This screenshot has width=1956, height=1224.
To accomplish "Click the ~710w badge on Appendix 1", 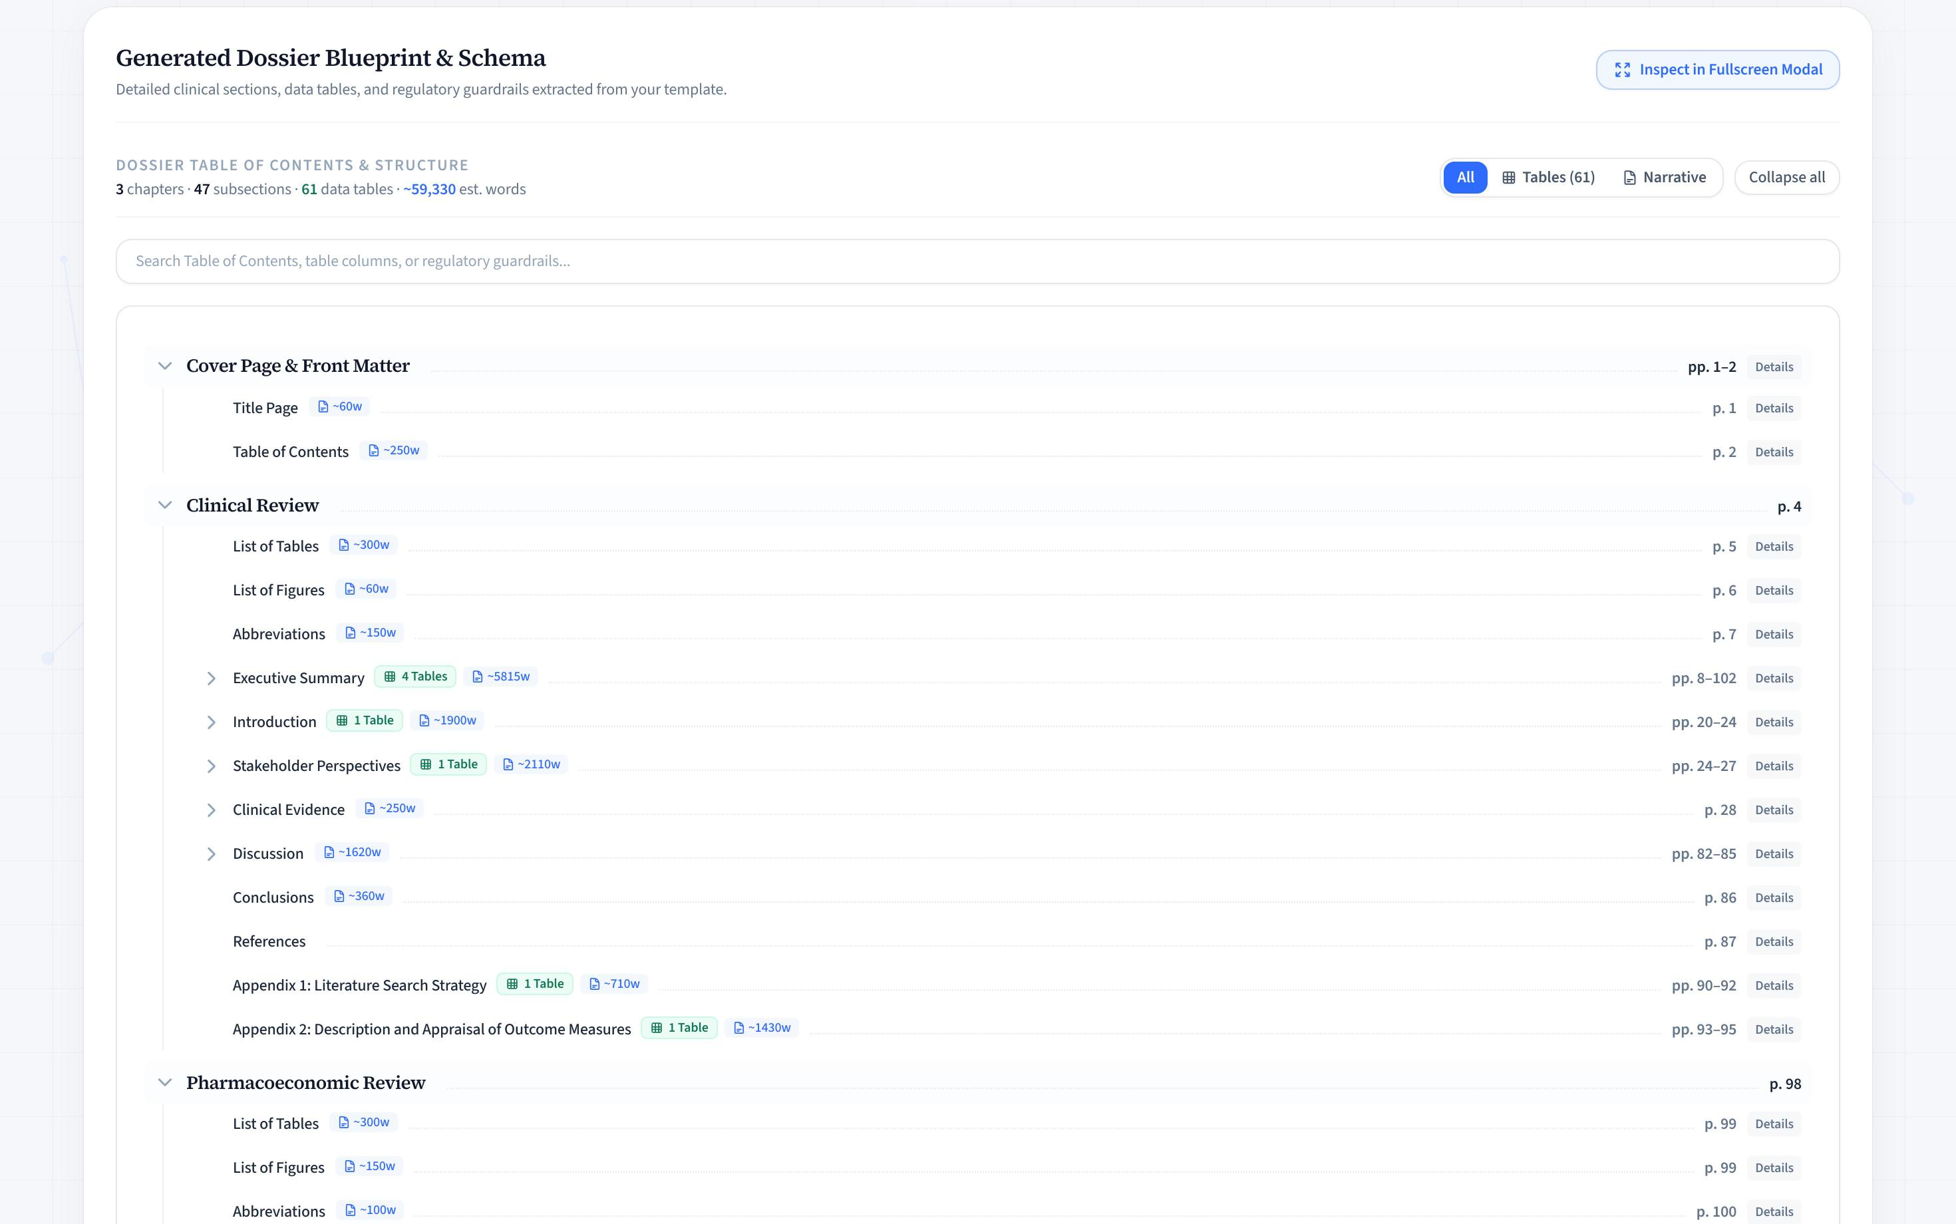I will click(615, 984).
